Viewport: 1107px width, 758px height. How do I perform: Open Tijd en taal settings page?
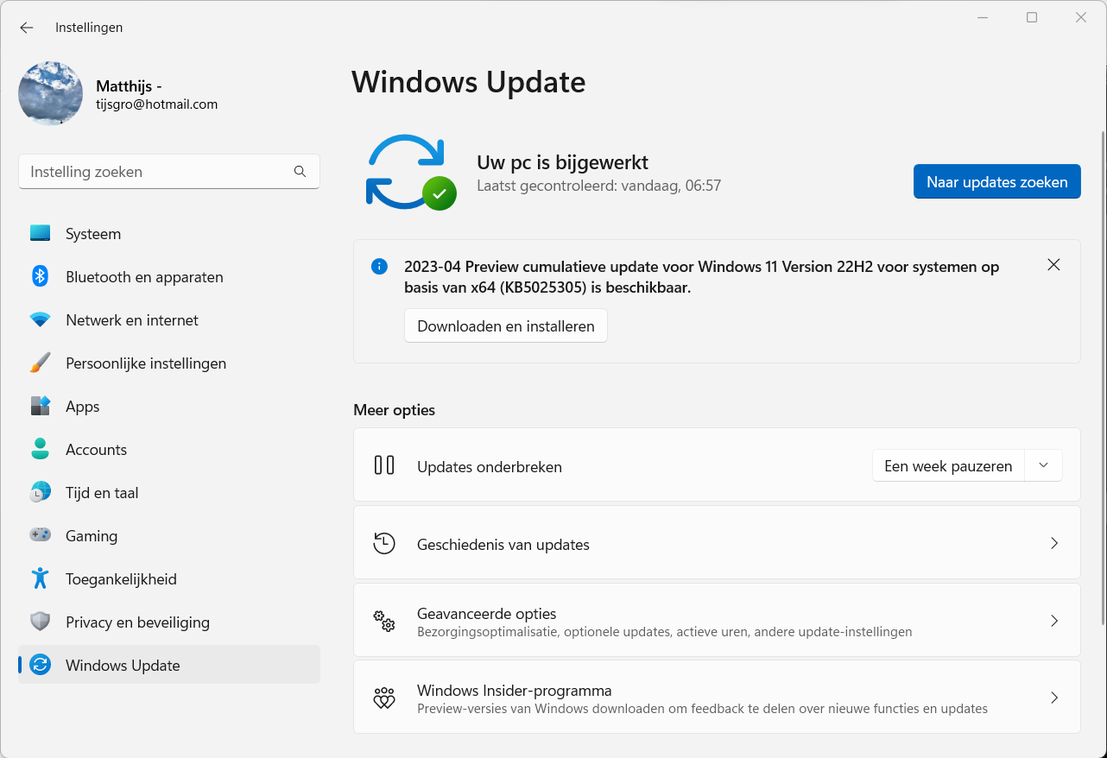coord(102,492)
